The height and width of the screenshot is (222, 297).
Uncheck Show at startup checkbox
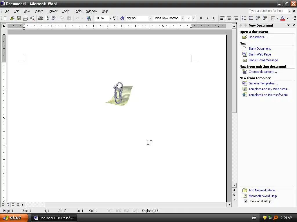(x=246, y=201)
